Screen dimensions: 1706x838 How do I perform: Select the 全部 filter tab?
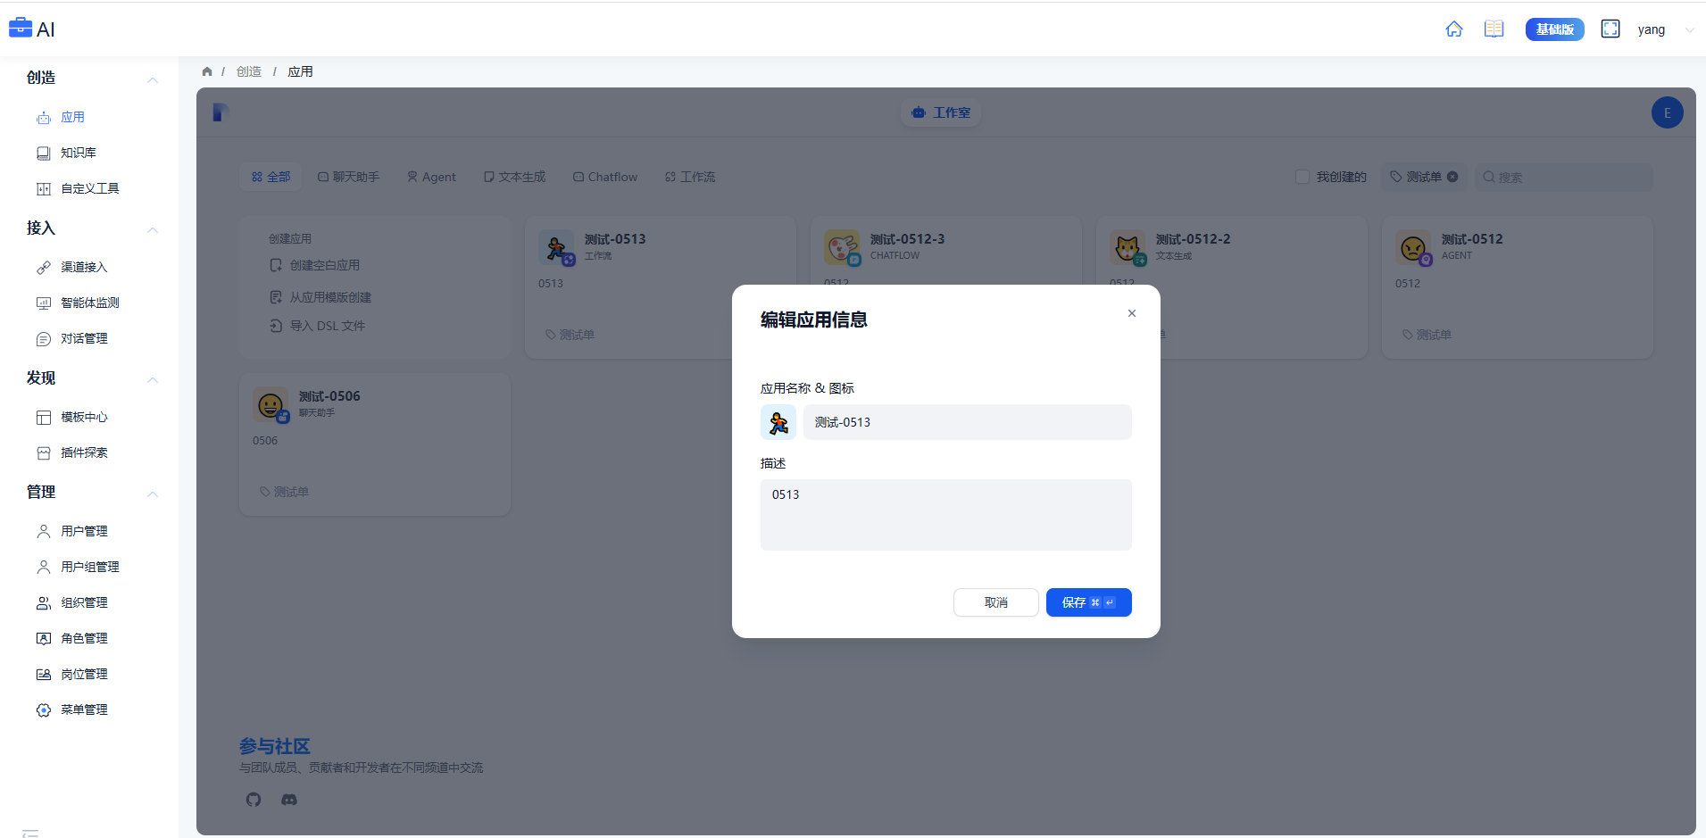[270, 177]
